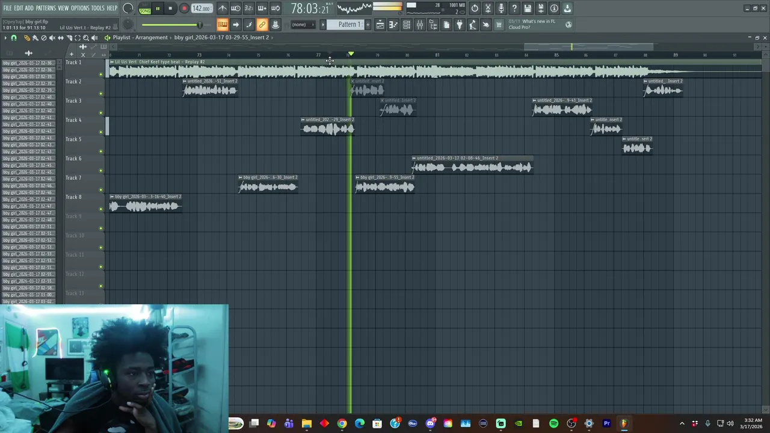Click the arrow left of Pattern 1
The image size is (770, 433).
[323, 25]
